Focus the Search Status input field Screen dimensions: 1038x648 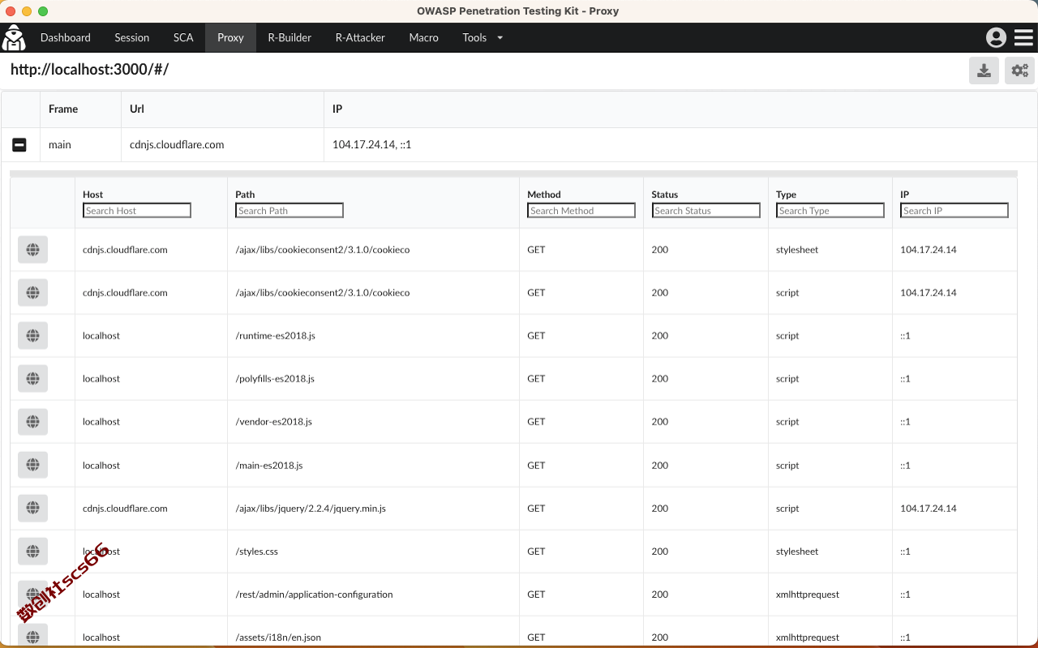pos(706,211)
